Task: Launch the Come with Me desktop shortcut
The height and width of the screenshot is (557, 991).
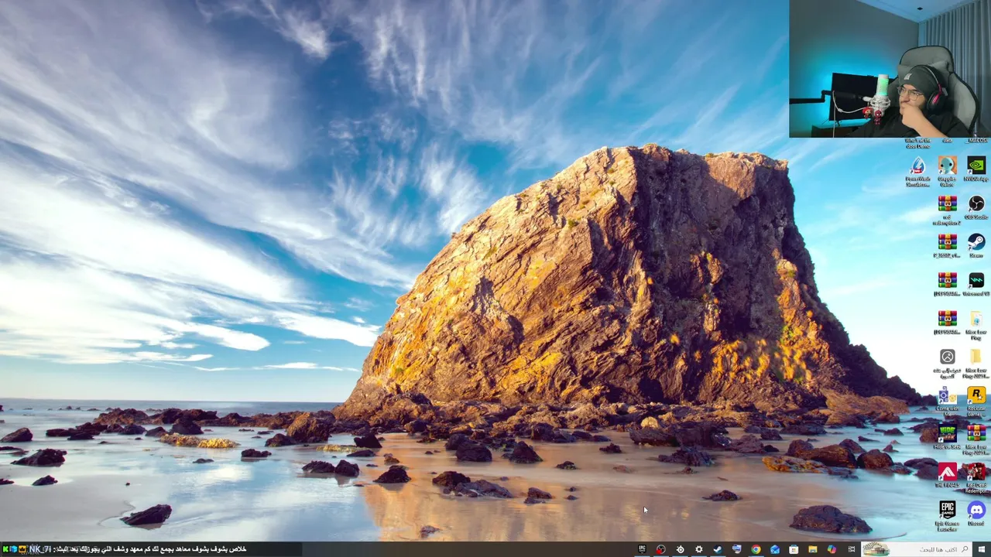Action: [947, 401]
